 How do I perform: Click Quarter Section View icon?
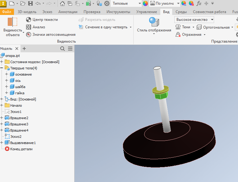click(81, 27)
